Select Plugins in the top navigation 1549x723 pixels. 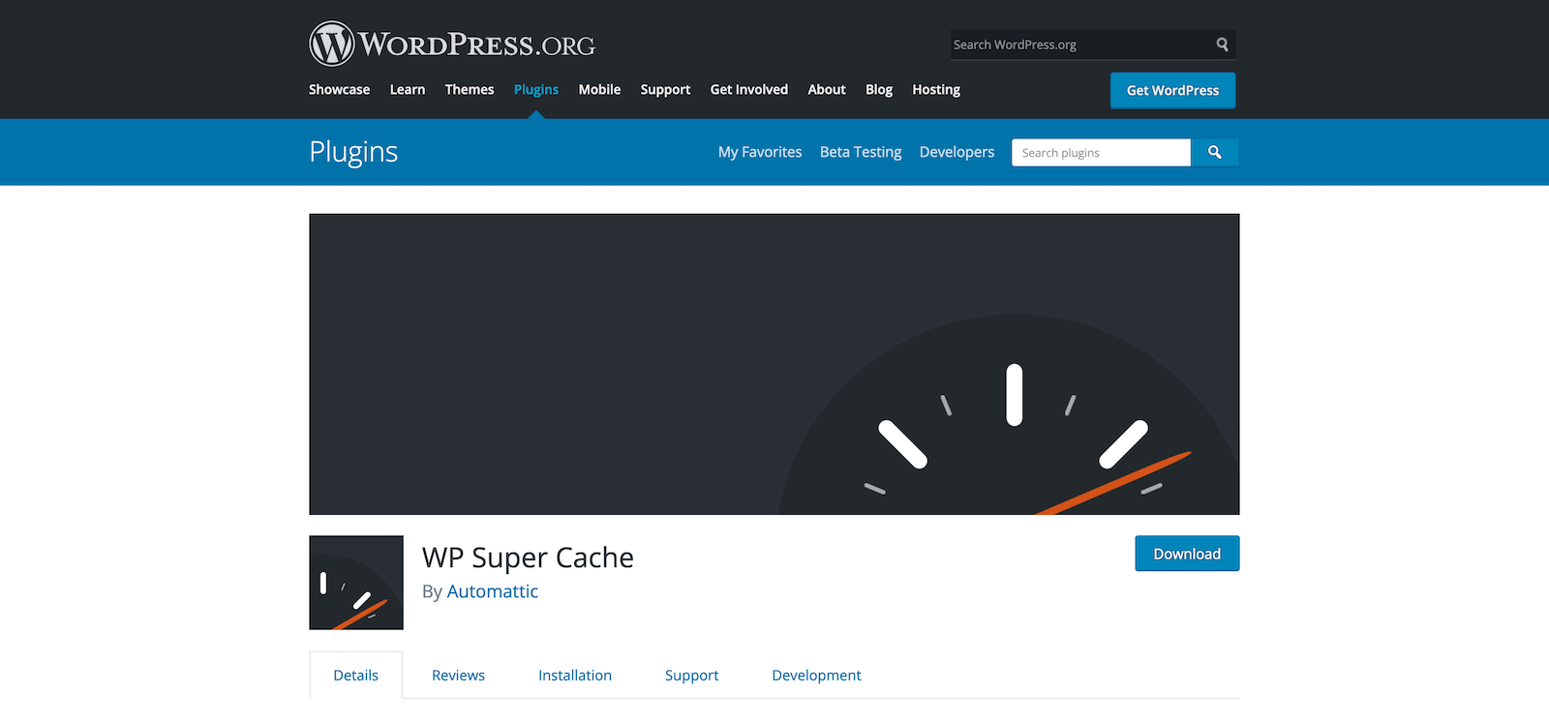click(x=536, y=89)
